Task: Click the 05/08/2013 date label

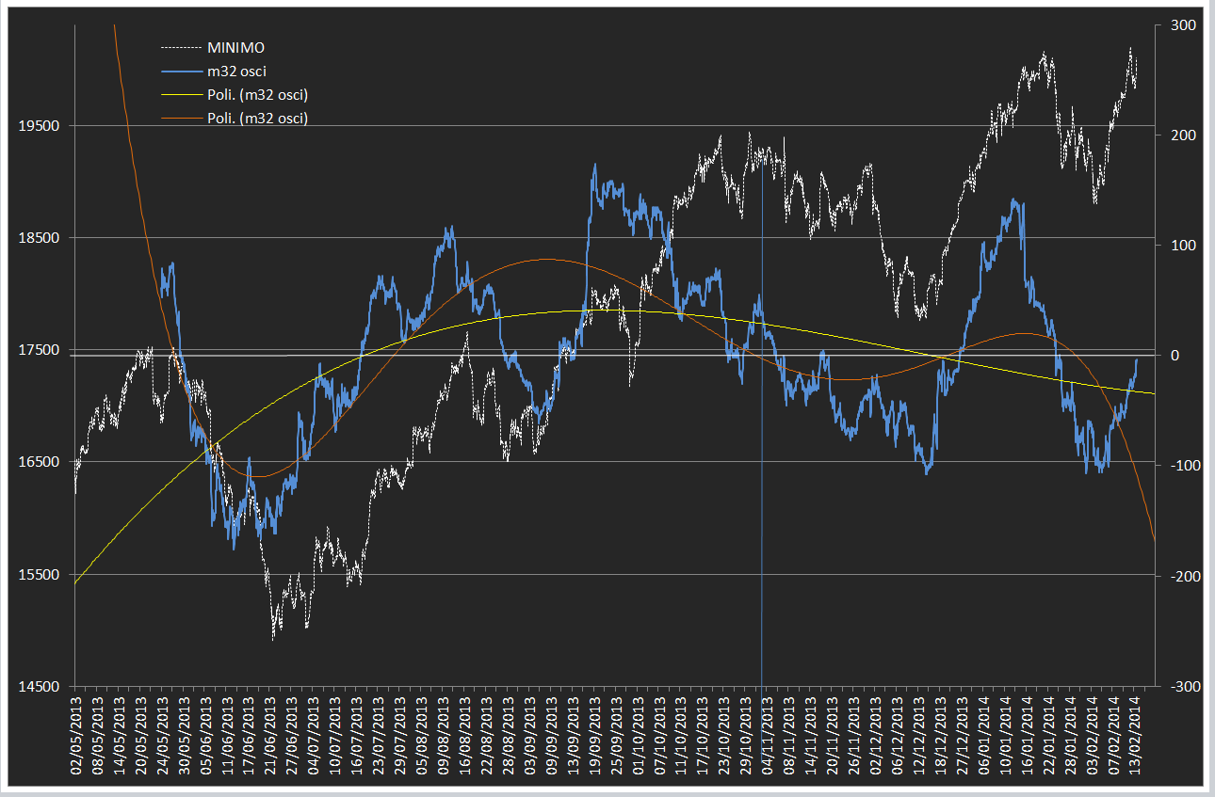Action: pyautogui.click(x=422, y=736)
